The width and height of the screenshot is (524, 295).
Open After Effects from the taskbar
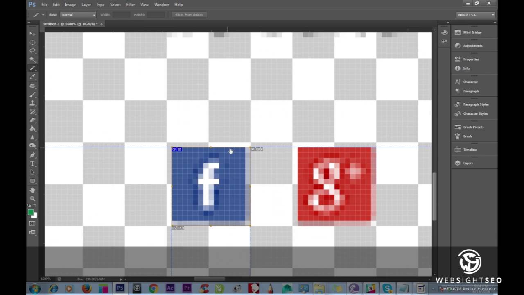pyautogui.click(x=170, y=289)
